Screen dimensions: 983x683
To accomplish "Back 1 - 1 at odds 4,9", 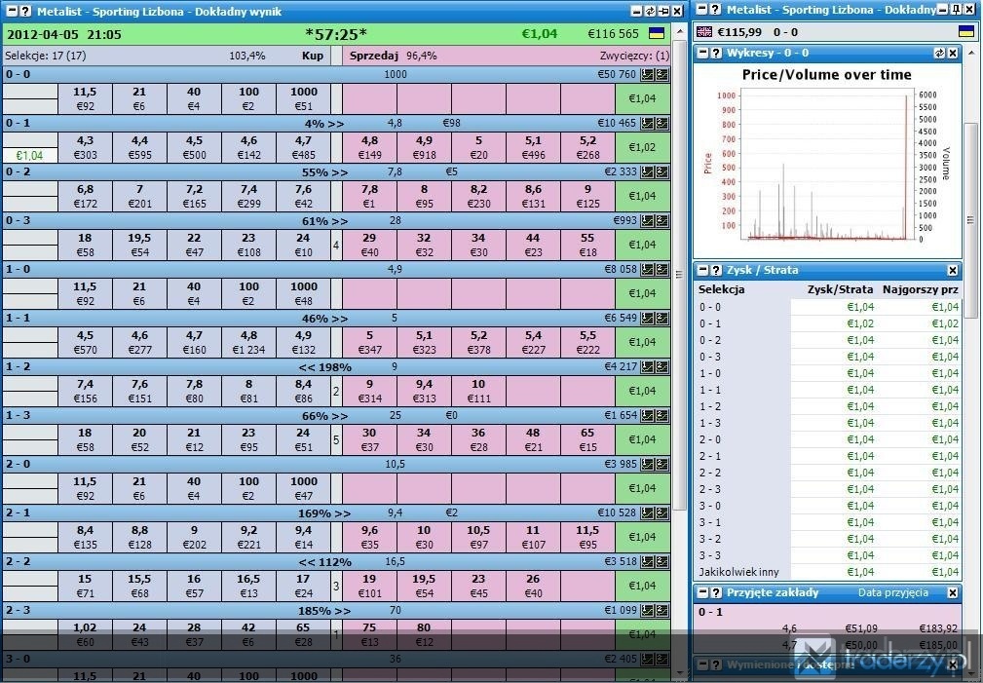I will [x=303, y=342].
